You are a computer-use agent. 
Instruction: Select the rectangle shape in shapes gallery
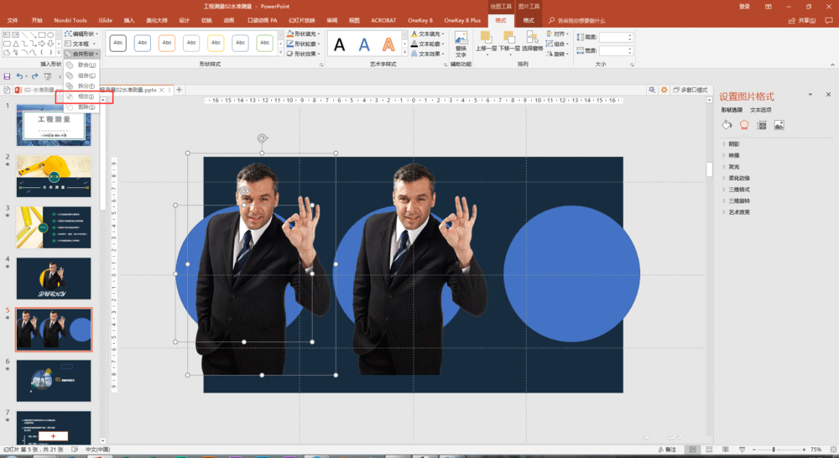click(x=41, y=34)
